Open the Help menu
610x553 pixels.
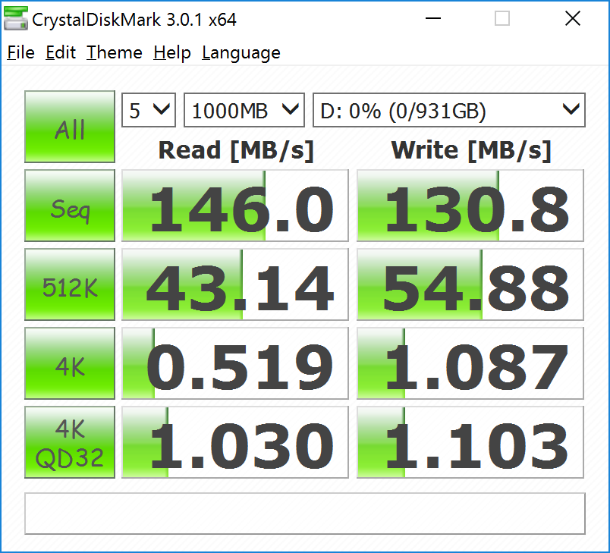coord(172,52)
